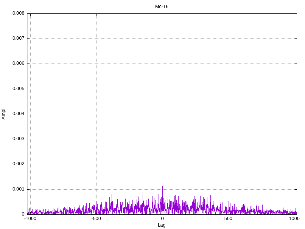Click grid intersection at Lag 500, Ampl 0.004
Viewport: 305px width, 229px height.
tap(228, 114)
